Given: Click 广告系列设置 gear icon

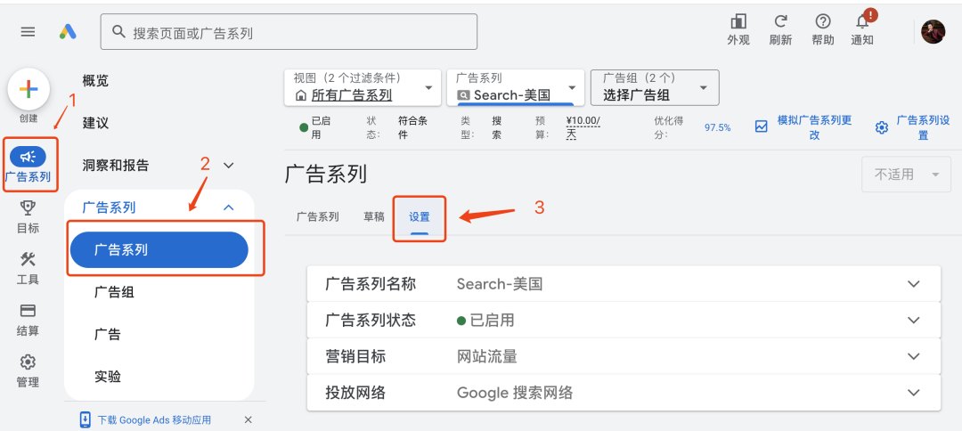Looking at the screenshot, I should pos(882,127).
